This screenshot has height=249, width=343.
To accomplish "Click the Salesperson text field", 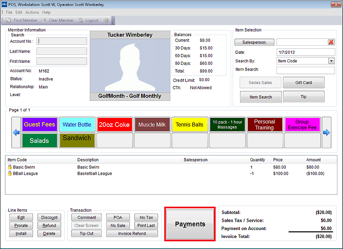I will coord(302,42).
